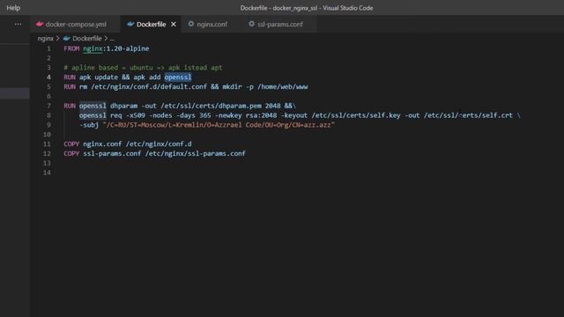Click the FROM keyword on line 1

tap(71, 48)
